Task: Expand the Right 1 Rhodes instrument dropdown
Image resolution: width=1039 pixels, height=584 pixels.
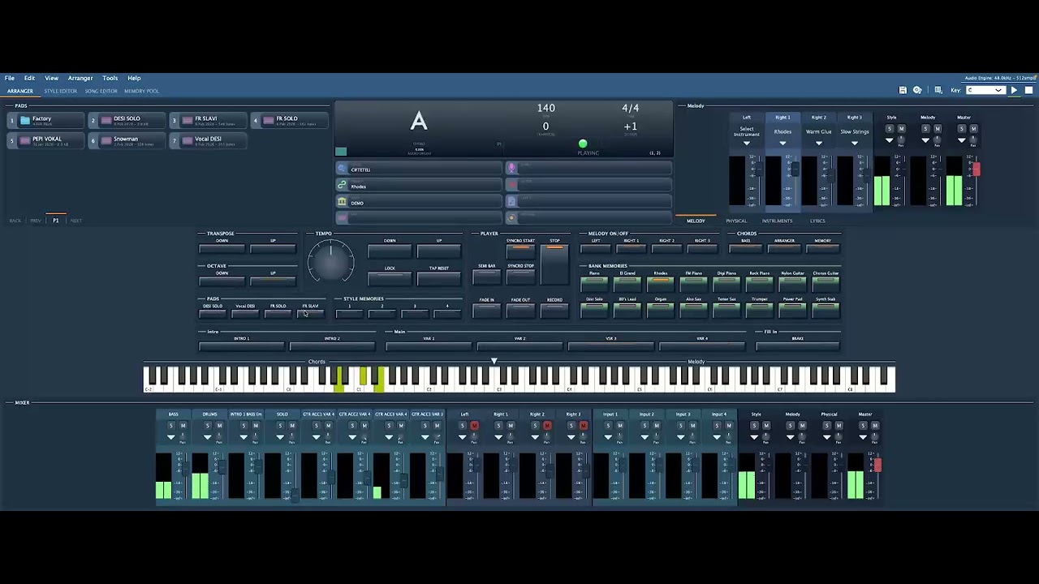Action: tap(782, 144)
